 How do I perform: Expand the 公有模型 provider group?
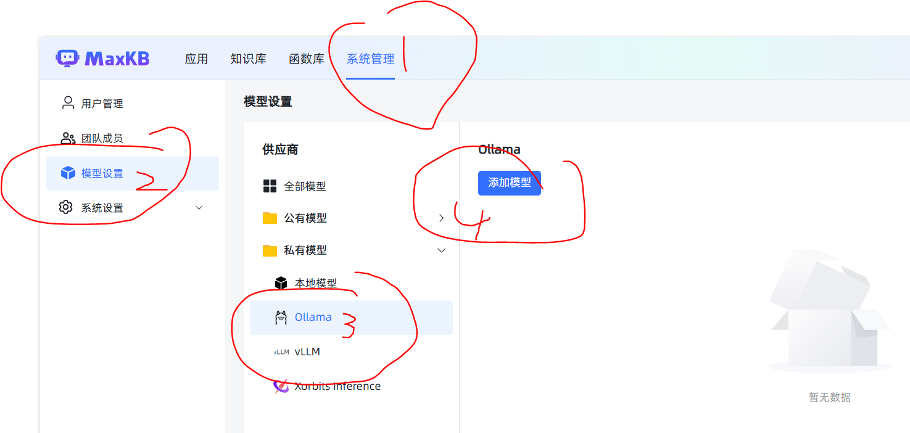[441, 218]
